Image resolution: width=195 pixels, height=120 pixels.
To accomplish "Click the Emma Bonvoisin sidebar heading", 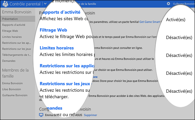I will point(17,12).
